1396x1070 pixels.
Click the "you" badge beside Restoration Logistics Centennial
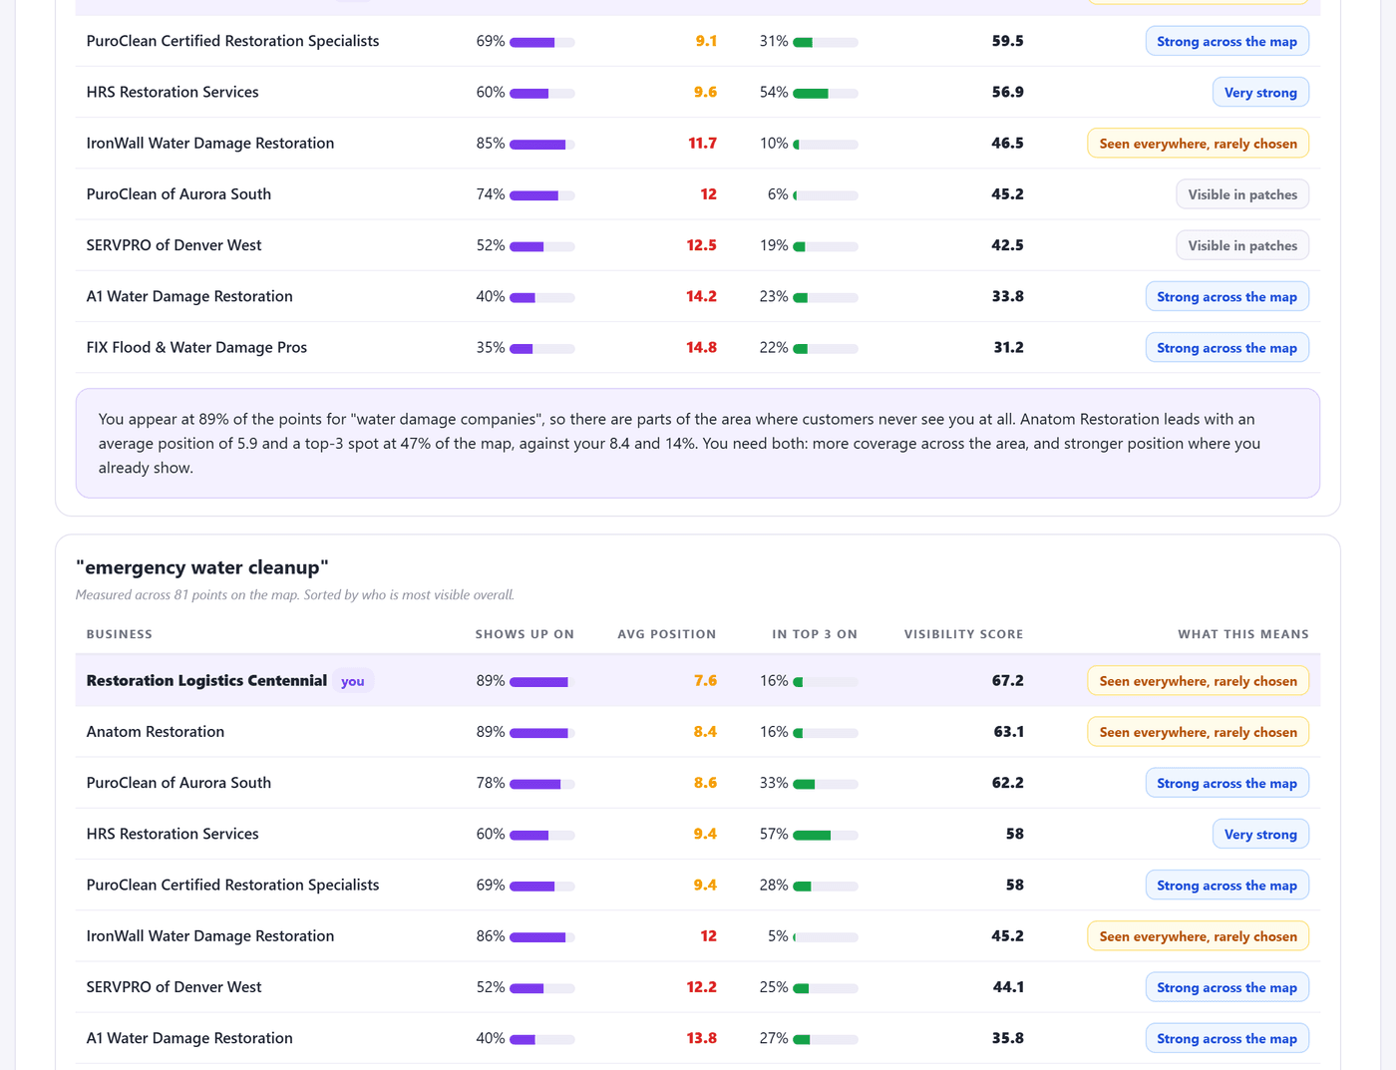tap(353, 681)
